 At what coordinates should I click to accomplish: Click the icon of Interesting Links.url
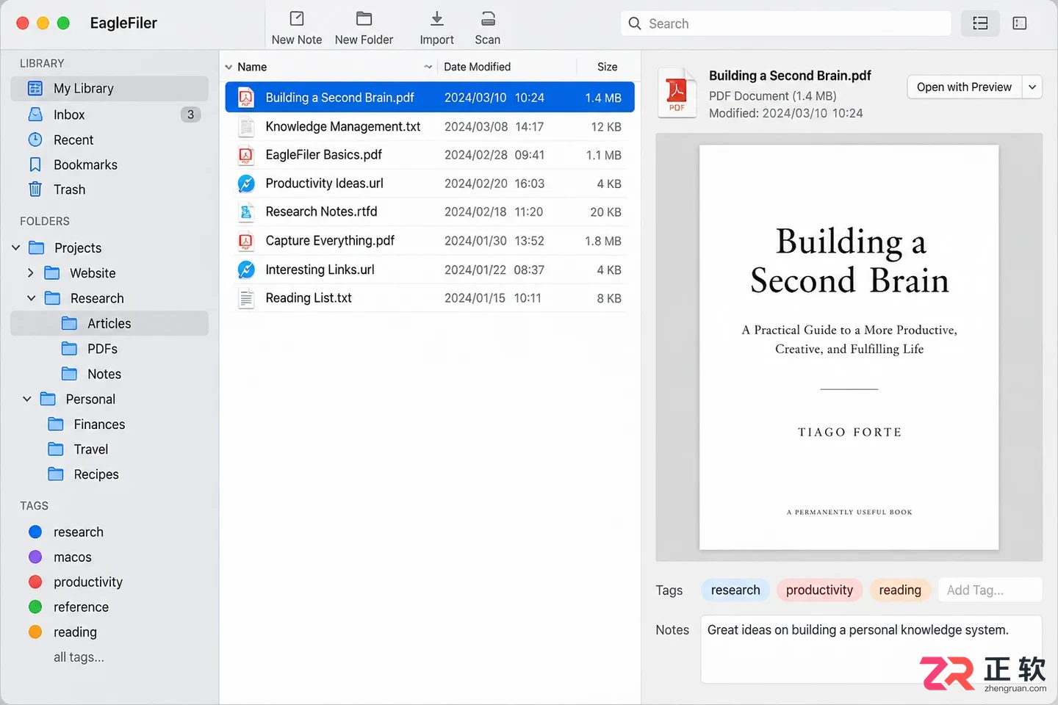(246, 270)
